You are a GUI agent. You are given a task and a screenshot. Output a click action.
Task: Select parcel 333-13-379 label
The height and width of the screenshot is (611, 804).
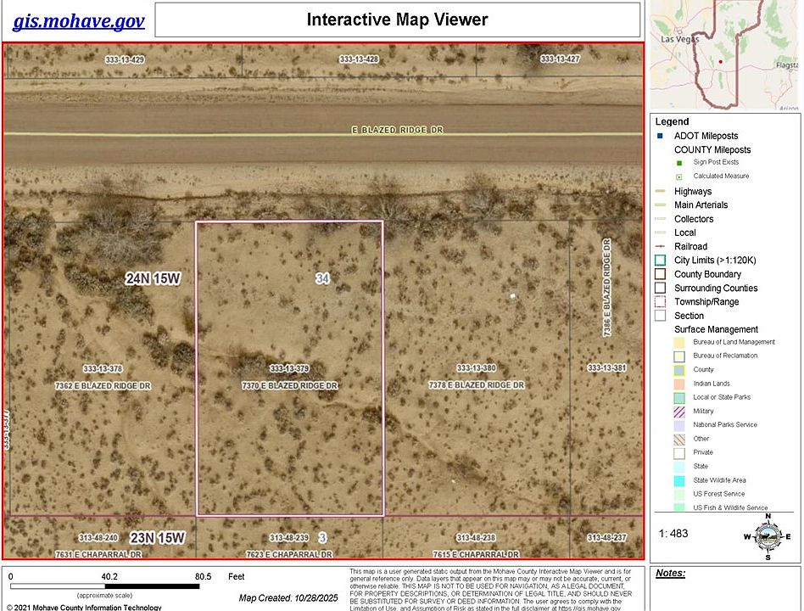[x=289, y=368]
